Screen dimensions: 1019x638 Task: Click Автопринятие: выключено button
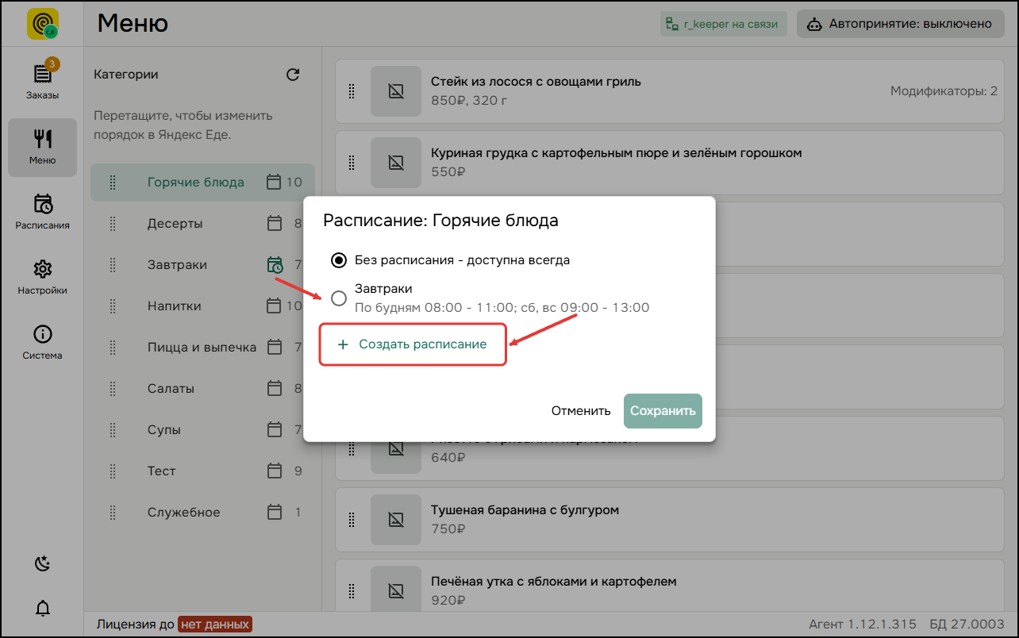[899, 24]
